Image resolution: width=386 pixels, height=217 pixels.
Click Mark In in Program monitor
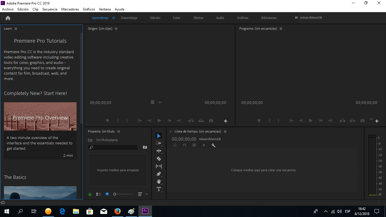tap(269, 121)
